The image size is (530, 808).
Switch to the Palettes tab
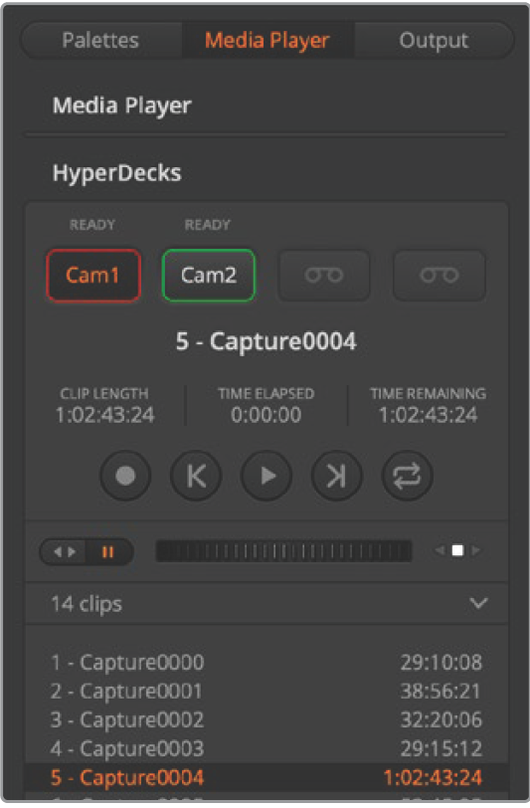tap(100, 40)
